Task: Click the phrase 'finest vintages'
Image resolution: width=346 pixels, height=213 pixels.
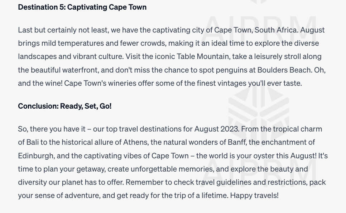Action: pyautogui.click(x=222, y=83)
